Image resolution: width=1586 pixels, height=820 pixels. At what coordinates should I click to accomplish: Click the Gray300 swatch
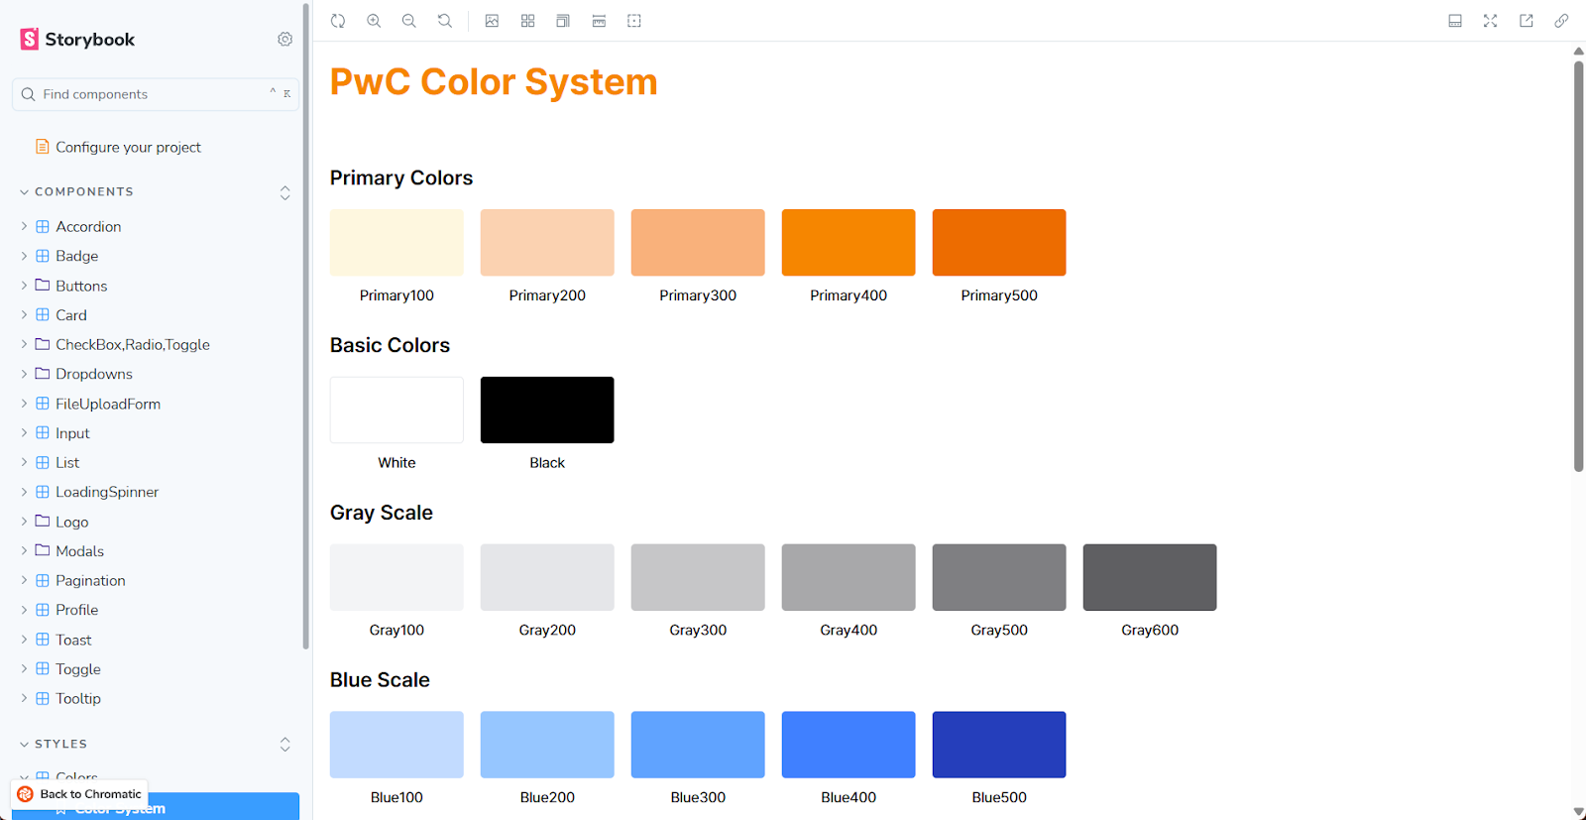pos(698,577)
